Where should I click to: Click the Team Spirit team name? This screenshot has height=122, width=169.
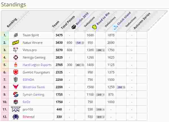coord(31,35)
